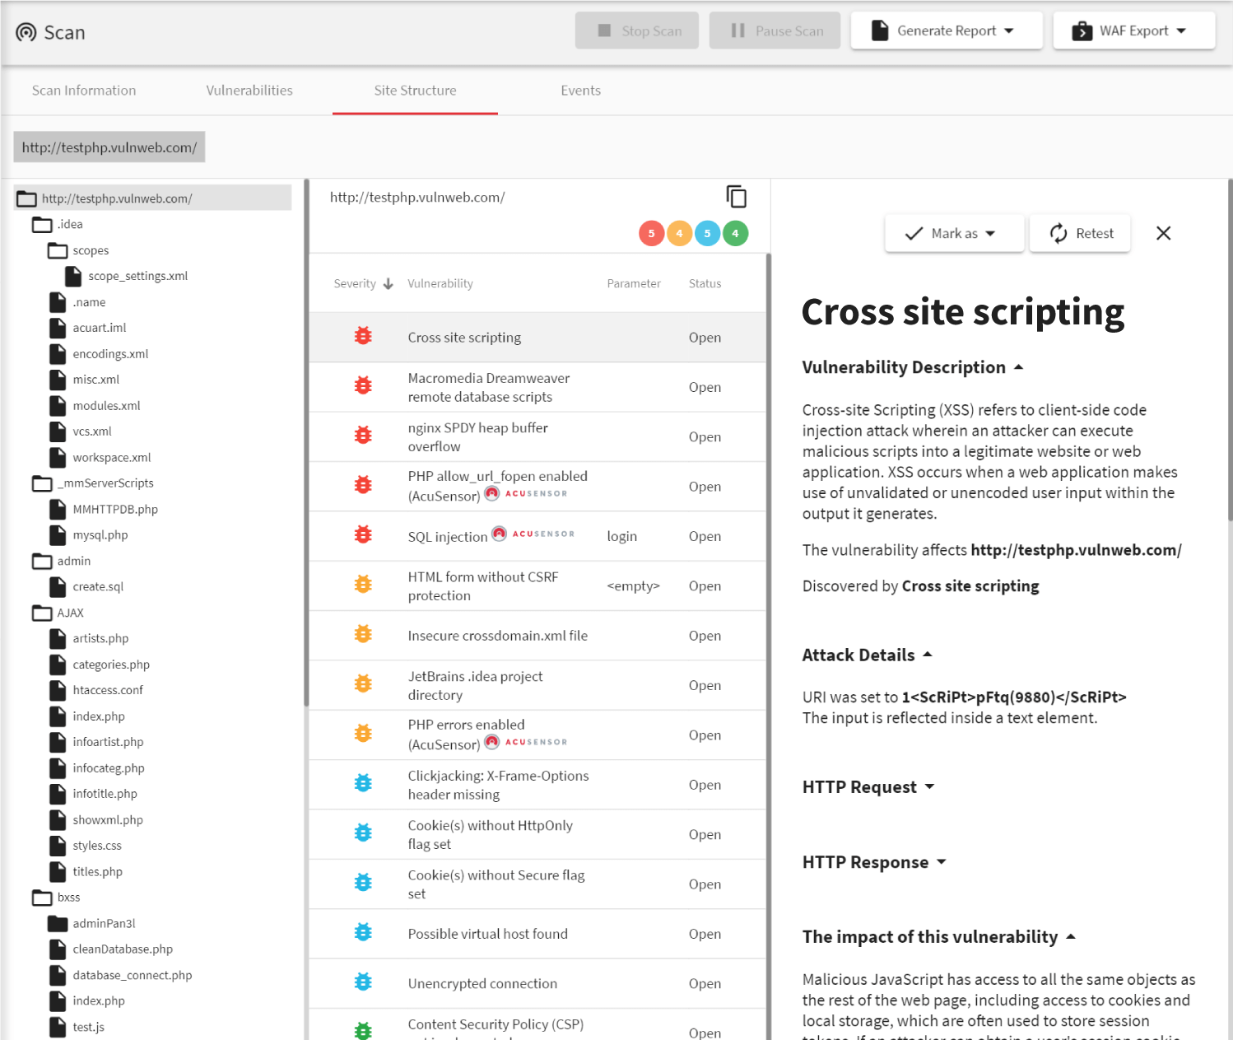This screenshot has height=1040, width=1233.
Task: Toggle the orange medium severity count badge
Action: click(x=679, y=233)
